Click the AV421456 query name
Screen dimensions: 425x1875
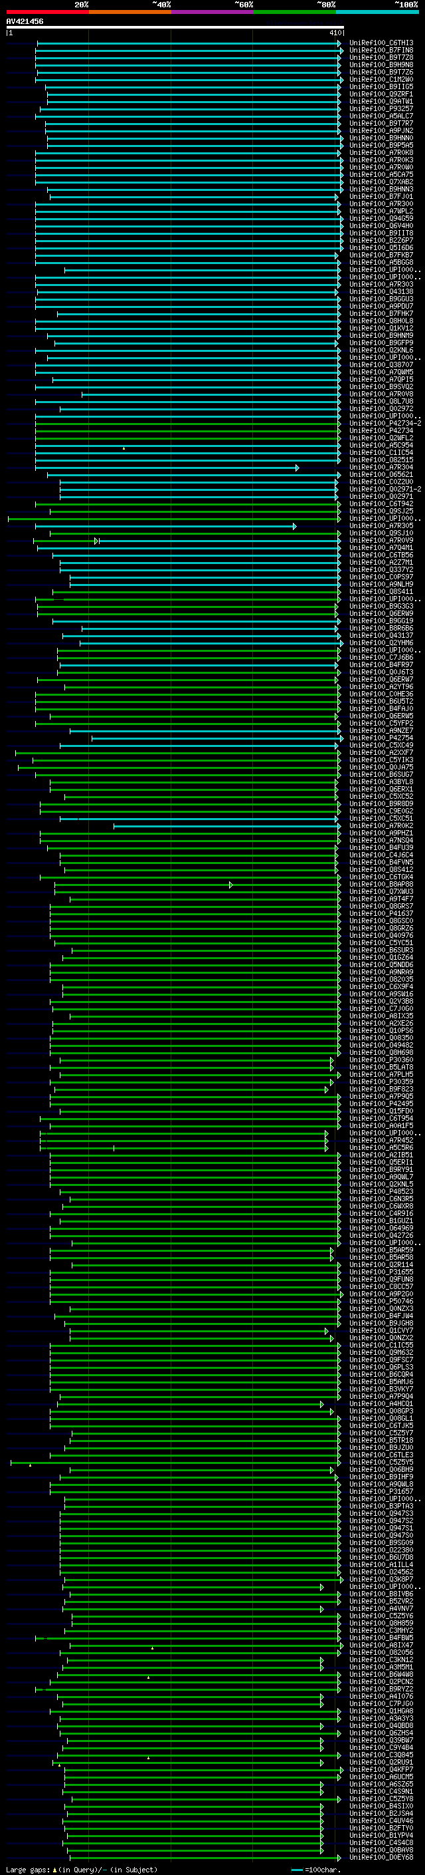25,21
